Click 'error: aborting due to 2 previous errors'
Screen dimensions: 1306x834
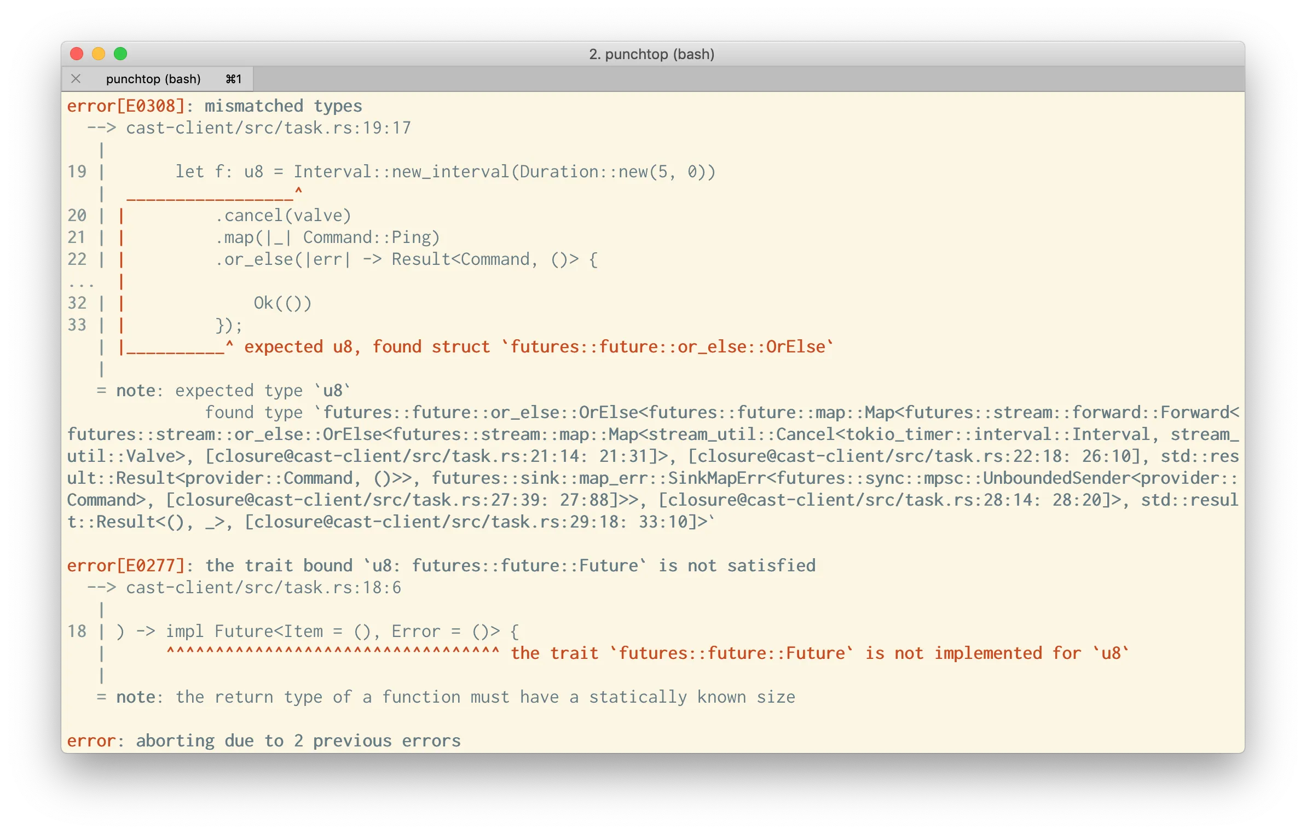[264, 741]
